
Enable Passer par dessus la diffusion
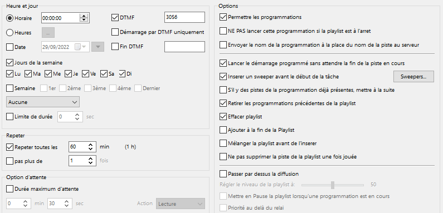click(223, 174)
